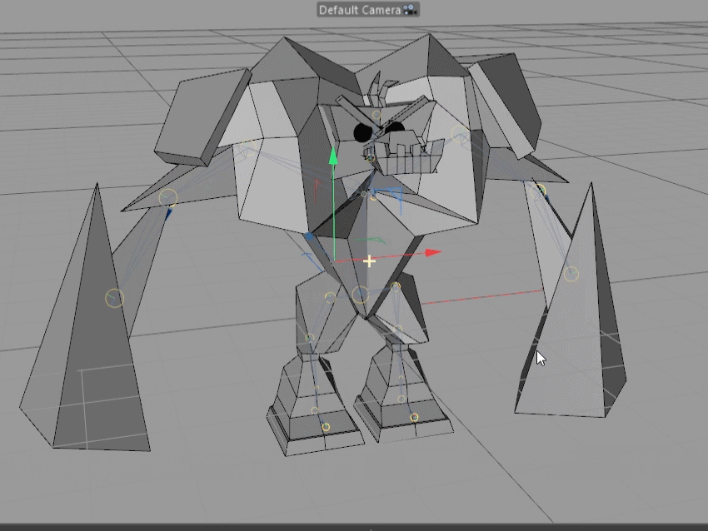This screenshot has height=531, width=708.
Task: Select the wrist joint on right spike arm
Action: coord(571,273)
